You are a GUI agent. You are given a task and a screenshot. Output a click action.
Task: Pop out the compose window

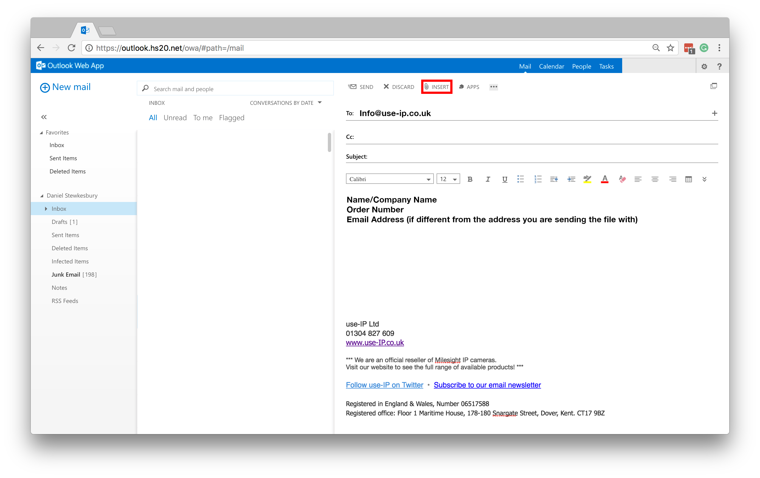pyautogui.click(x=714, y=86)
